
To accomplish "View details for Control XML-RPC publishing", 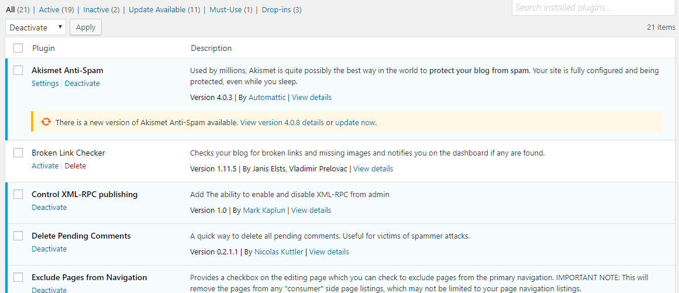I will pos(311,211).
